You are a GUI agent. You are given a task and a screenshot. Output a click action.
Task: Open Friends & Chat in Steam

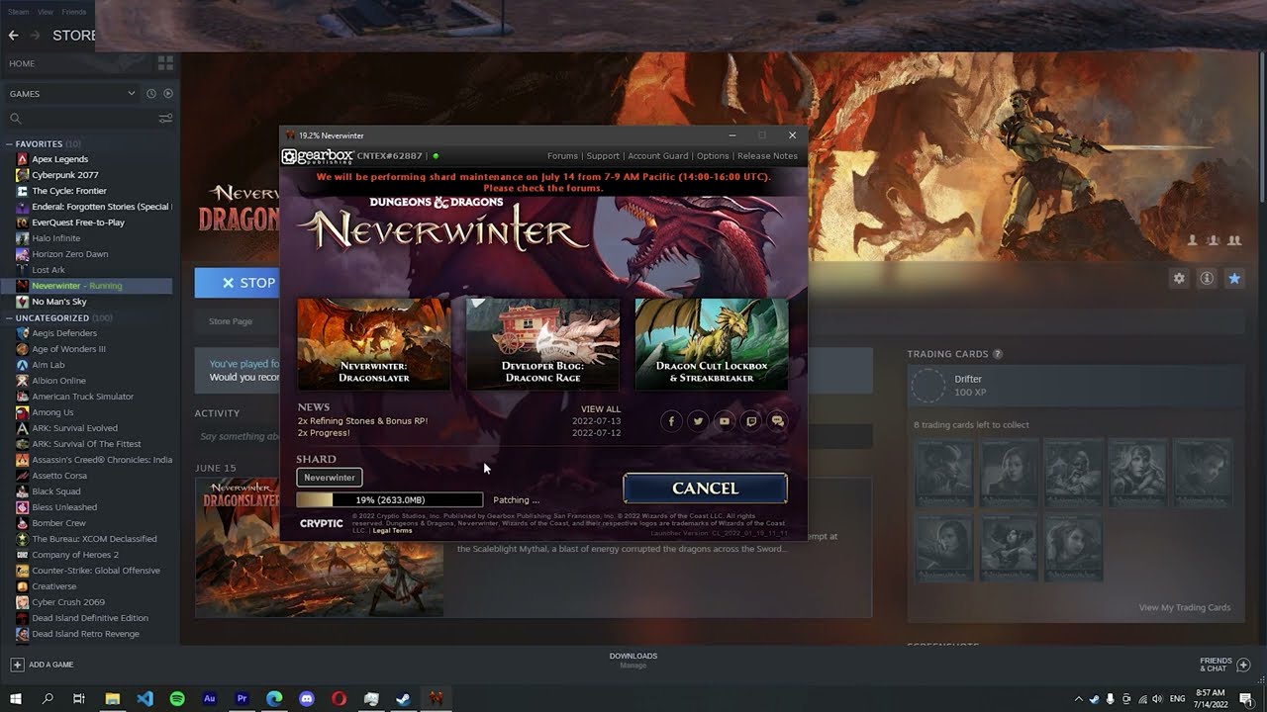click(1225, 665)
